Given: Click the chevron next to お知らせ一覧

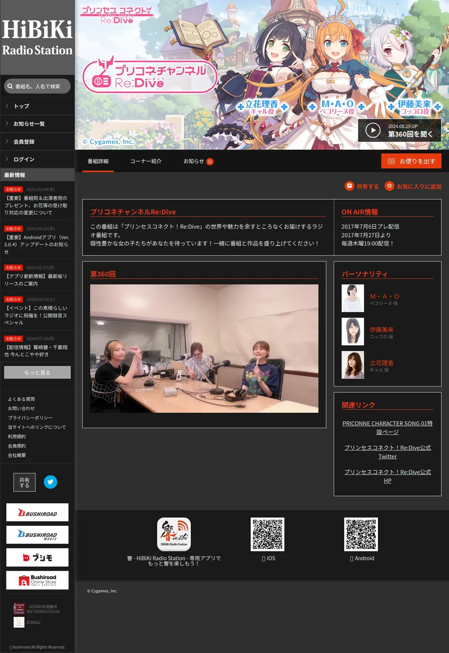Looking at the screenshot, I should [7, 123].
